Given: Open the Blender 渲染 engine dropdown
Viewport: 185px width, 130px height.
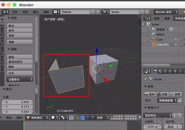Looking at the screenshot, I should (x=166, y=12).
